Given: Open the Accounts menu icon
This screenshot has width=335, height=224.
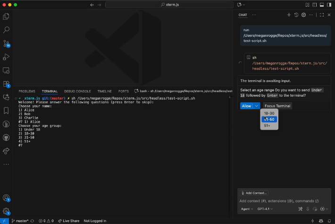Looking at the screenshot, I should 6,198.
